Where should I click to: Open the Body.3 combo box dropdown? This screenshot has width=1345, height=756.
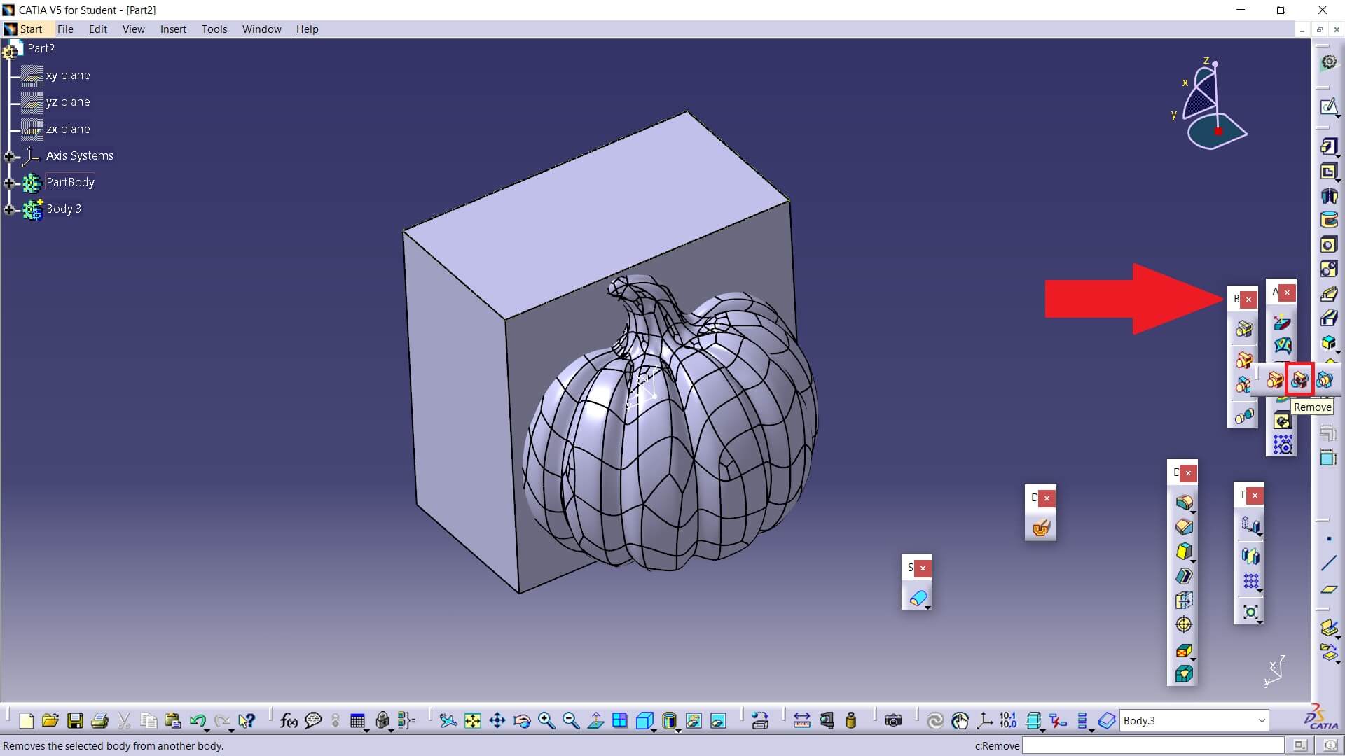pyautogui.click(x=1261, y=720)
